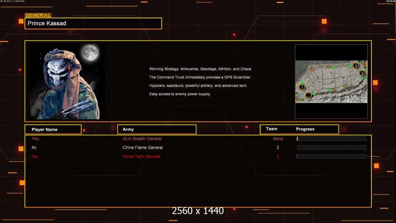
Task: Click the blank black marker on the minimap
Action: [308, 95]
